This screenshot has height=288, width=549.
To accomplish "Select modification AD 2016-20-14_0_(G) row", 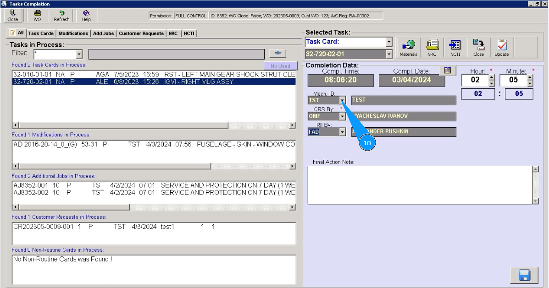I will pyautogui.click(x=154, y=144).
